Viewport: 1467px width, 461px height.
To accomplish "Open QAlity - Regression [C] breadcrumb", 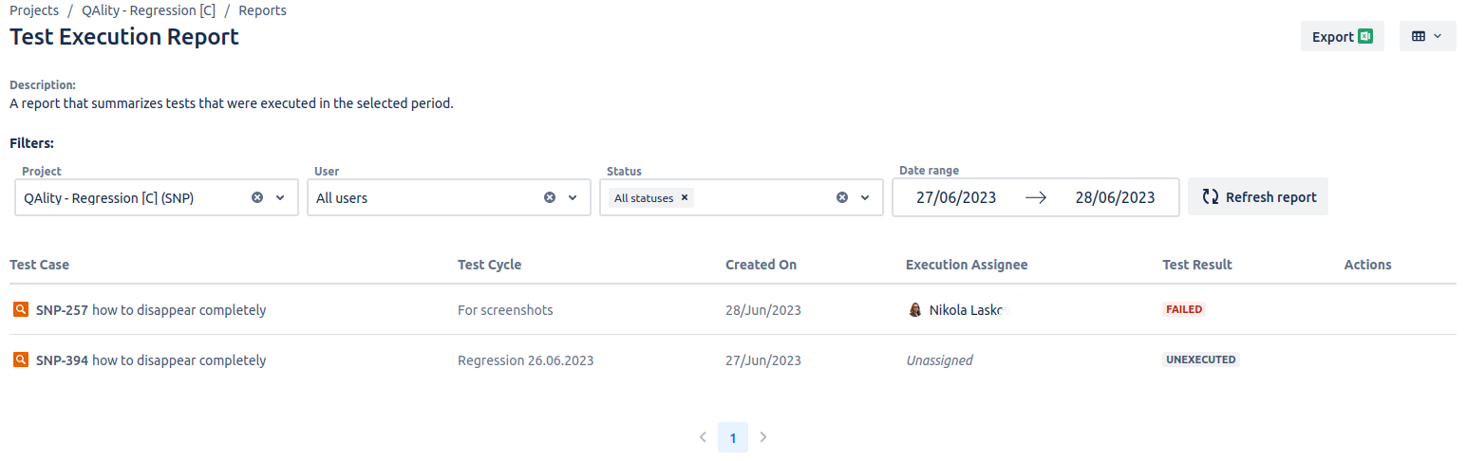I will [149, 11].
